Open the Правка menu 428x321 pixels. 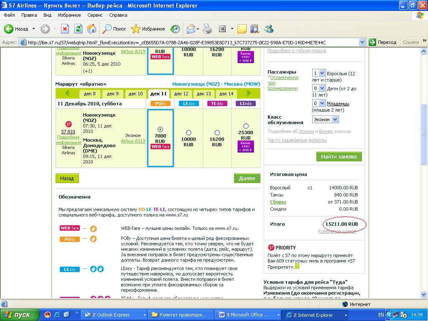(x=29, y=15)
